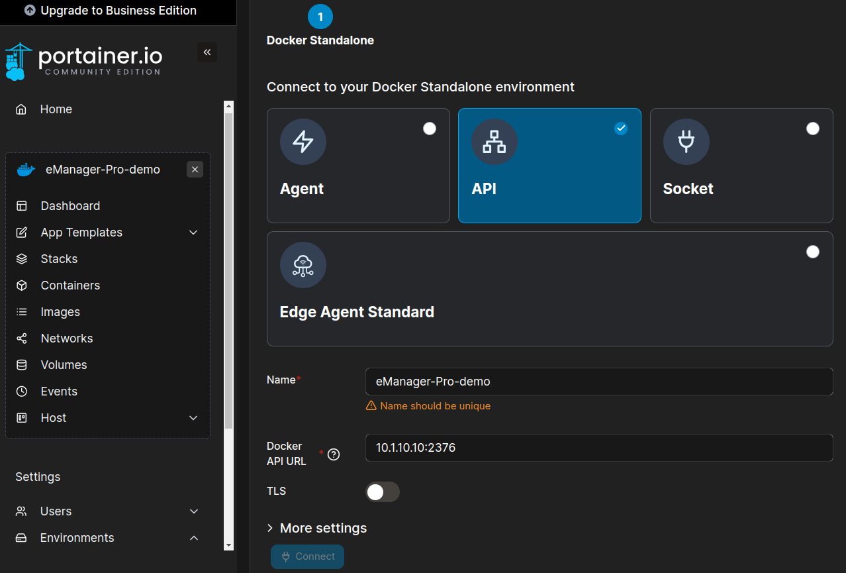The width and height of the screenshot is (846, 573).
Task: Click the portainer.io logo
Action: (x=84, y=62)
